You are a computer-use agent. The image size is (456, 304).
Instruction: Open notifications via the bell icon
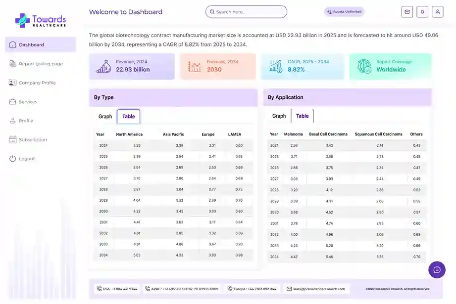coord(422,11)
